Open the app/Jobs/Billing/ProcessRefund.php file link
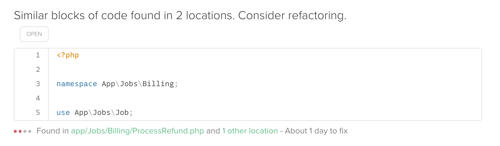 click(x=137, y=131)
